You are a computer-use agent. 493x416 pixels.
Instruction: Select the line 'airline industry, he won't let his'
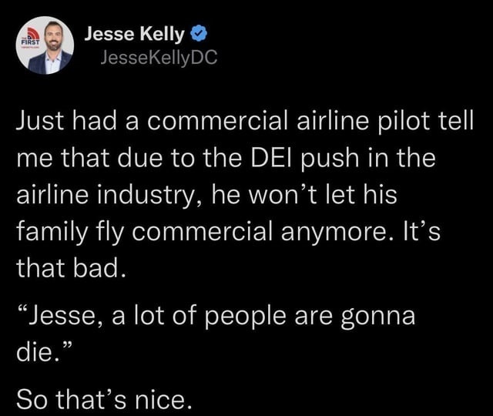tap(206, 195)
